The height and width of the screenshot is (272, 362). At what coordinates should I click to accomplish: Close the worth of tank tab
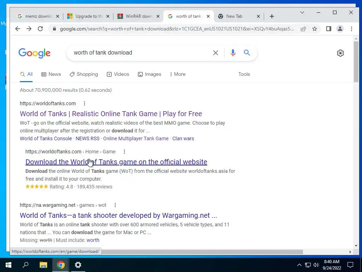[208, 16]
